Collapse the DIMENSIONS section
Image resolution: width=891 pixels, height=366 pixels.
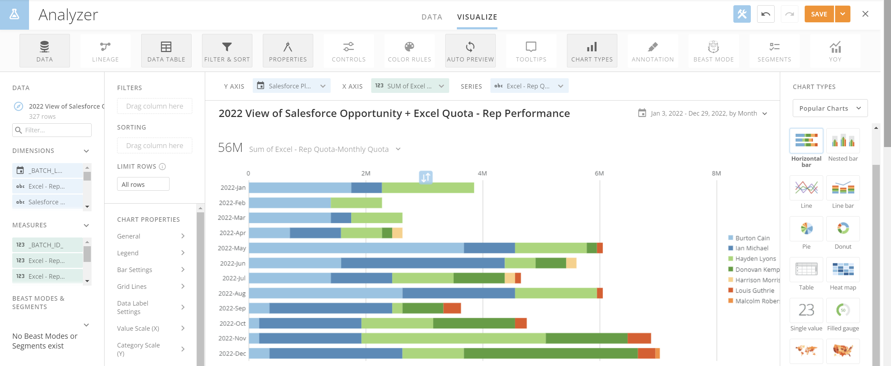pyautogui.click(x=86, y=151)
